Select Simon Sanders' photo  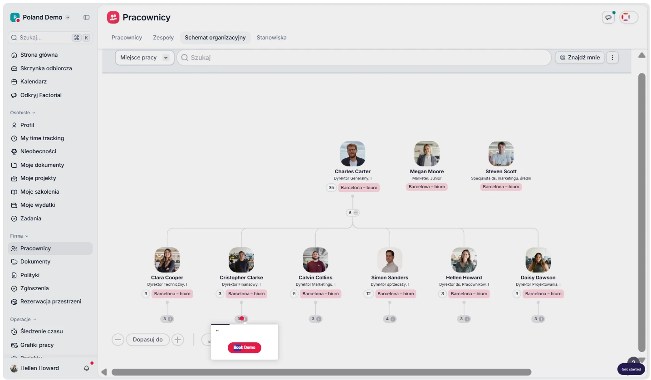[x=390, y=260]
